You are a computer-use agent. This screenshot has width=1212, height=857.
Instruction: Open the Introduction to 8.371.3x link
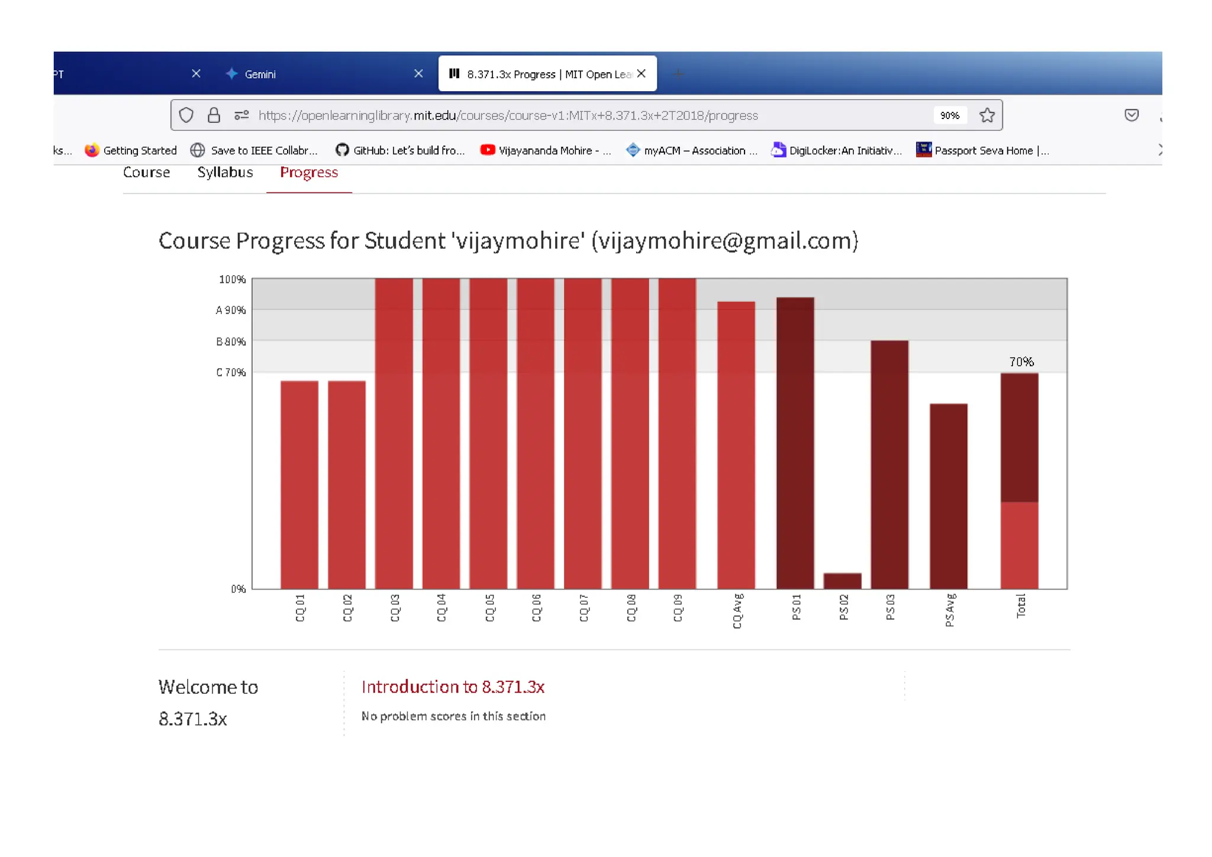tap(453, 687)
